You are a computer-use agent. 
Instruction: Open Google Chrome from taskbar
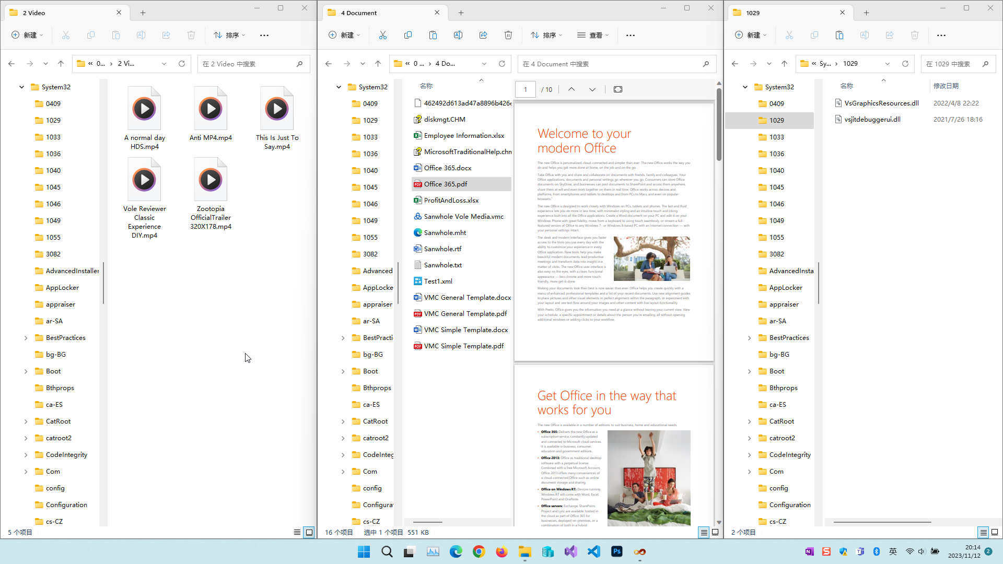pyautogui.click(x=479, y=551)
